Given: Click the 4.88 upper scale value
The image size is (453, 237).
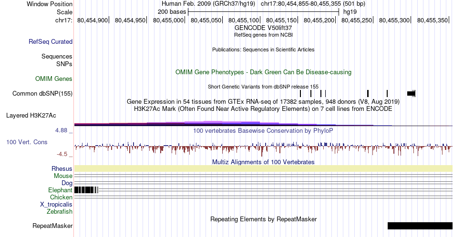Looking at the screenshot, I should (61, 130).
